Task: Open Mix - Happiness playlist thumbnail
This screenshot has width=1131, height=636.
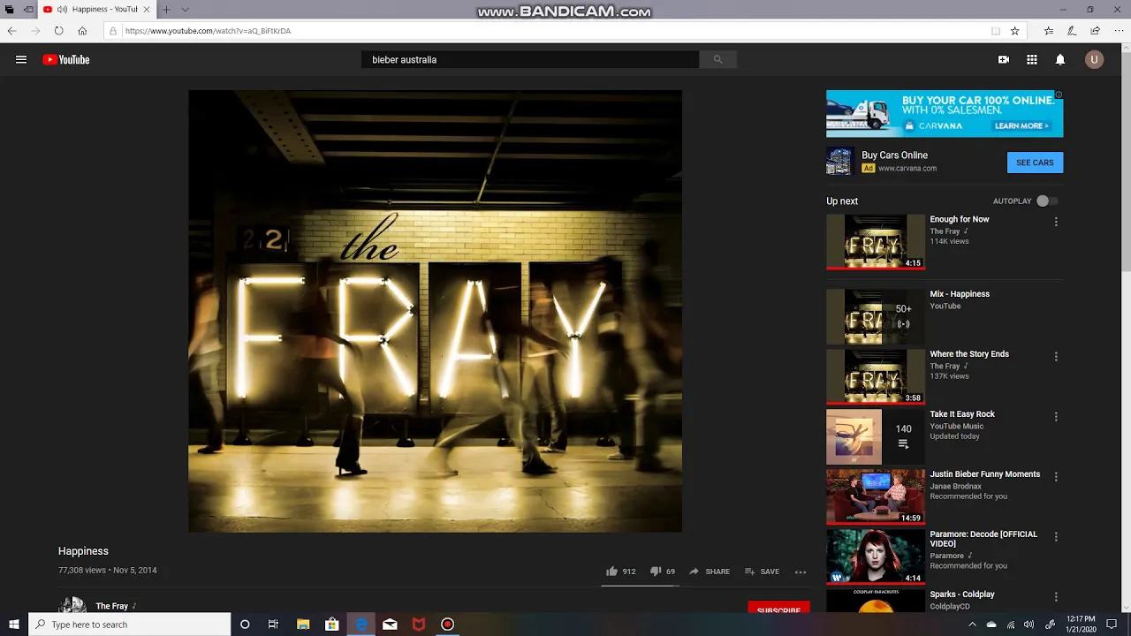Action: tap(876, 316)
